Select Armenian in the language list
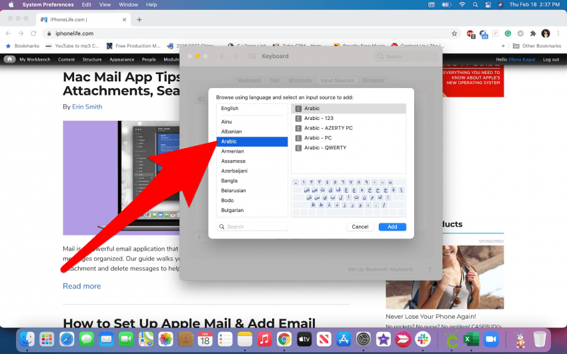 pos(252,151)
